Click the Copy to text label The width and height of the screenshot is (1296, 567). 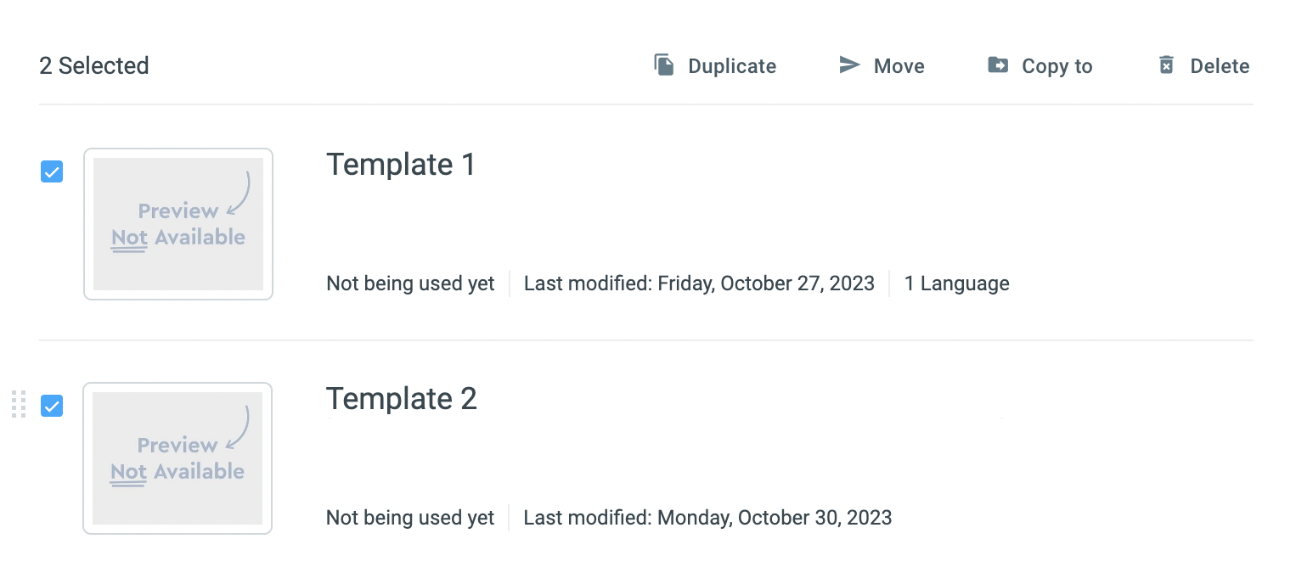1057,67
